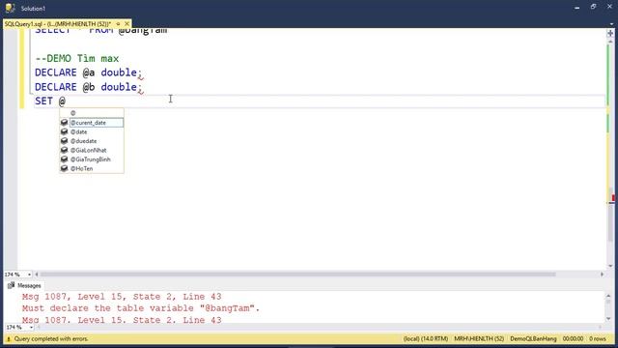
Task: Click the editor horizontal scrollbar right arrow
Action: [602, 275]
